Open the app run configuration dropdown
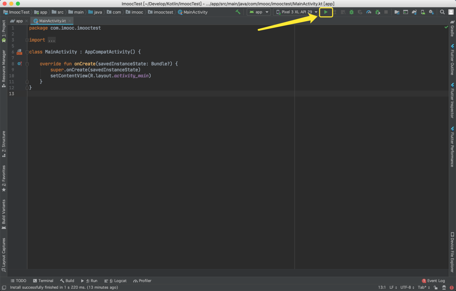This screenshot has width=456, height=291. (x=259, y=12)
